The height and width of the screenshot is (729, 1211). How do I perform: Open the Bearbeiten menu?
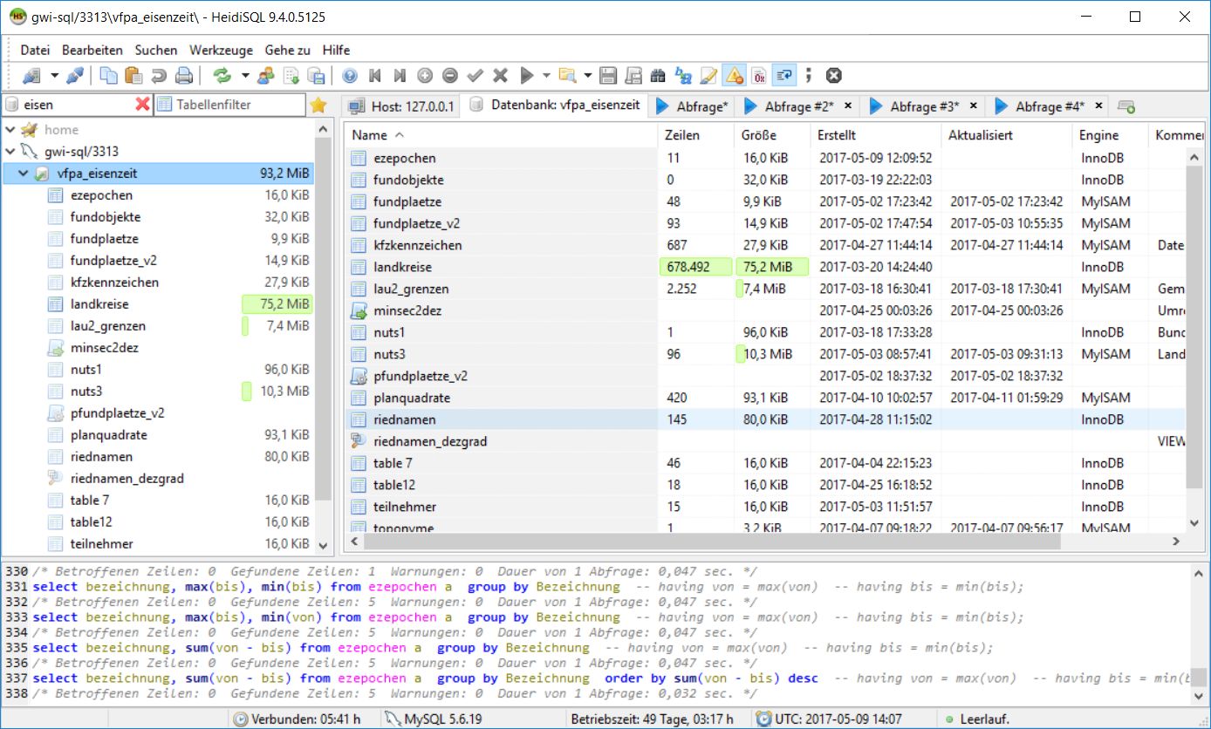tap(92, 51)
